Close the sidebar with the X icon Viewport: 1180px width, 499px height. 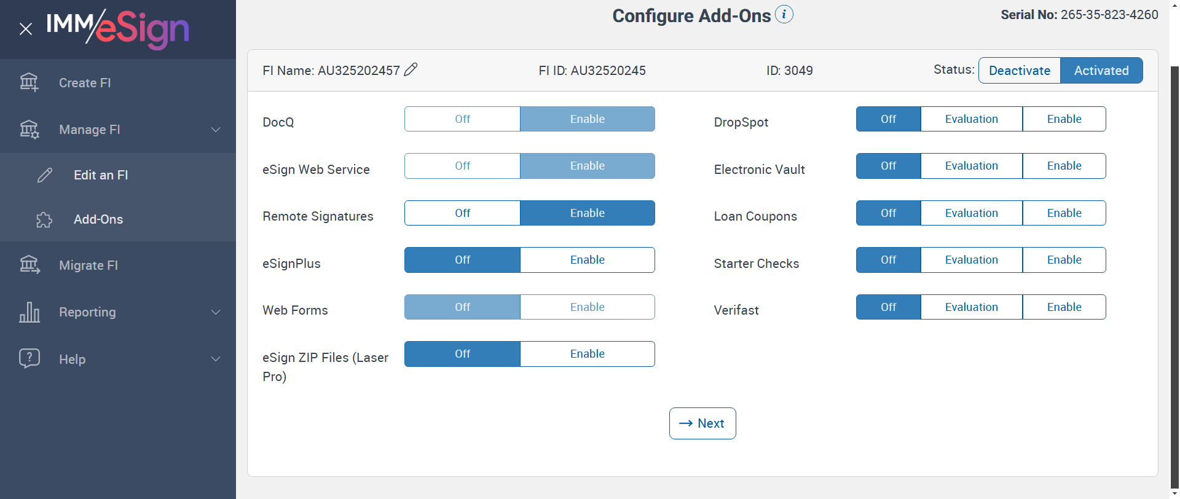pos(26,29)
